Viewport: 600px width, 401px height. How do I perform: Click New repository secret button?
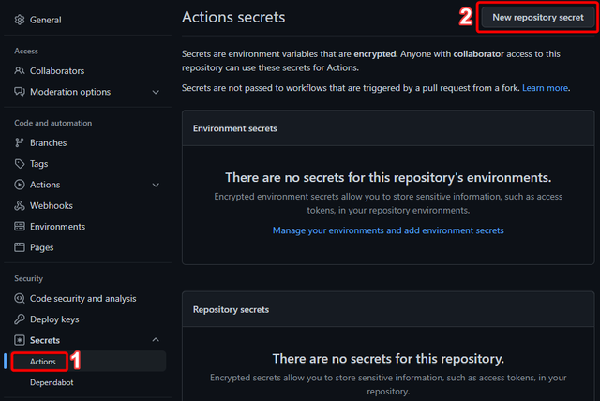pos(537,18)
